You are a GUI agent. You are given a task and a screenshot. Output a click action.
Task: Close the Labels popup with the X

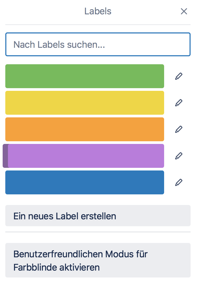pos(184,11)
